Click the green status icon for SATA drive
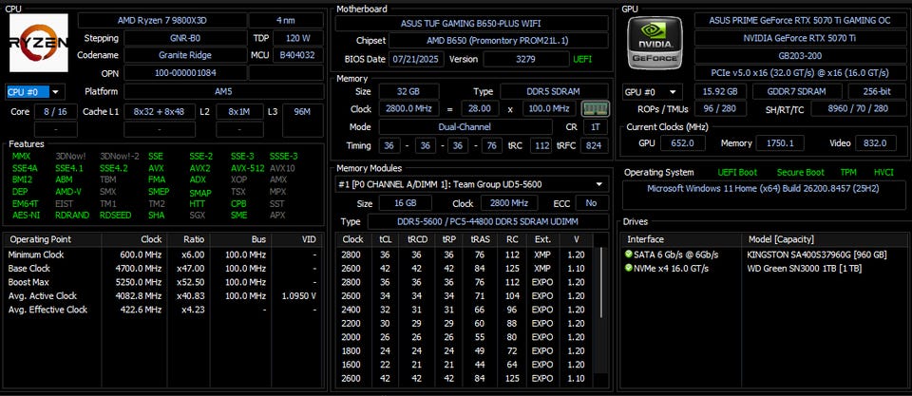This screenshot has height=396, width=912. pyautogui.click(x=628, y=255)
